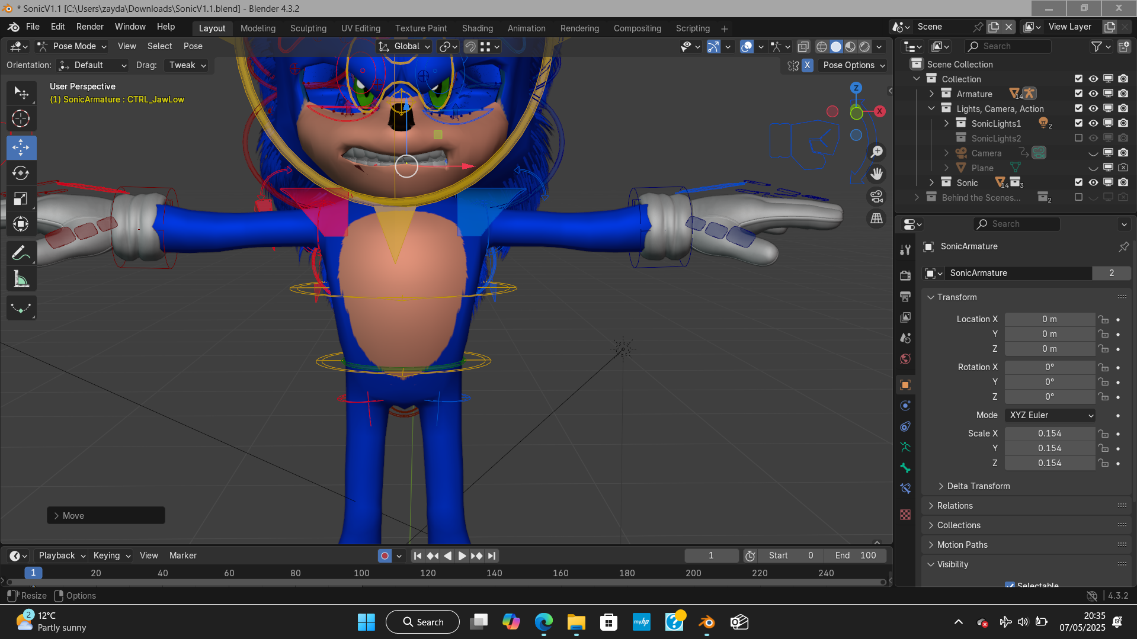This screenshot has height=639, width=1137.
Task: Switch to the Sculpting workspace tab
Action: pyautogui.click(x=308, y=28)
